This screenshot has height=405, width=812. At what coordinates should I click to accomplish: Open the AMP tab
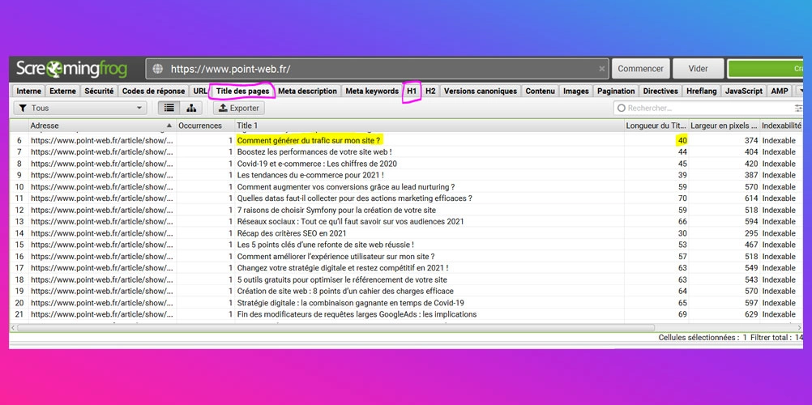[x=780, y=92]
